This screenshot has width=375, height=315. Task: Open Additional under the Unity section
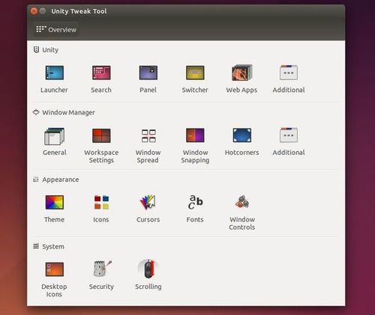click(289, 73)
